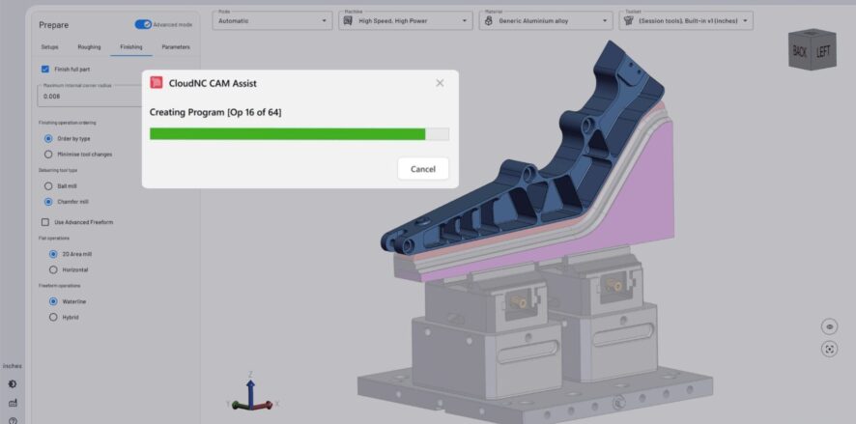Open the Toolset Session tools dropdown
This screenshot has width=856, height=424.
pos(686,20)
